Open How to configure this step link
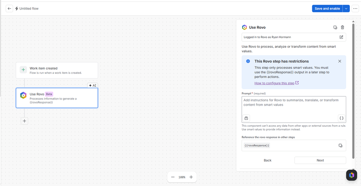Screen dimensions: 361x186 276,83
